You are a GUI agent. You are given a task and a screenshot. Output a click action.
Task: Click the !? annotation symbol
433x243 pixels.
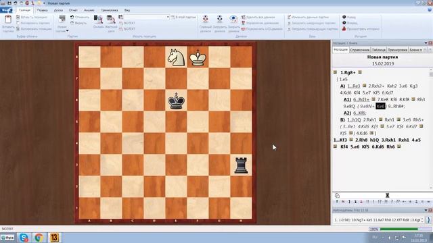(x=380, y=202)
